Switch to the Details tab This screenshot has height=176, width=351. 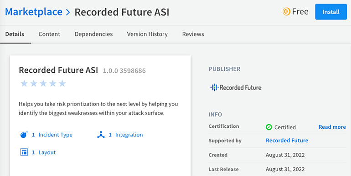pos(15,34)
